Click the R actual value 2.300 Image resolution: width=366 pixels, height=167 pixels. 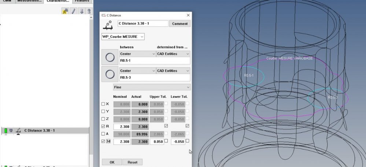(140, 127)
